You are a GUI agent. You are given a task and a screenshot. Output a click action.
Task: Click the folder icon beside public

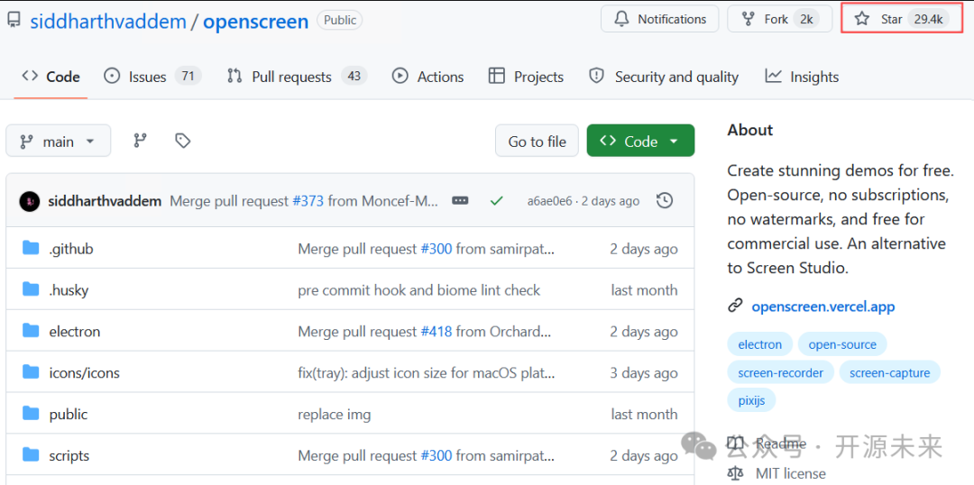[x=31, y=414]
